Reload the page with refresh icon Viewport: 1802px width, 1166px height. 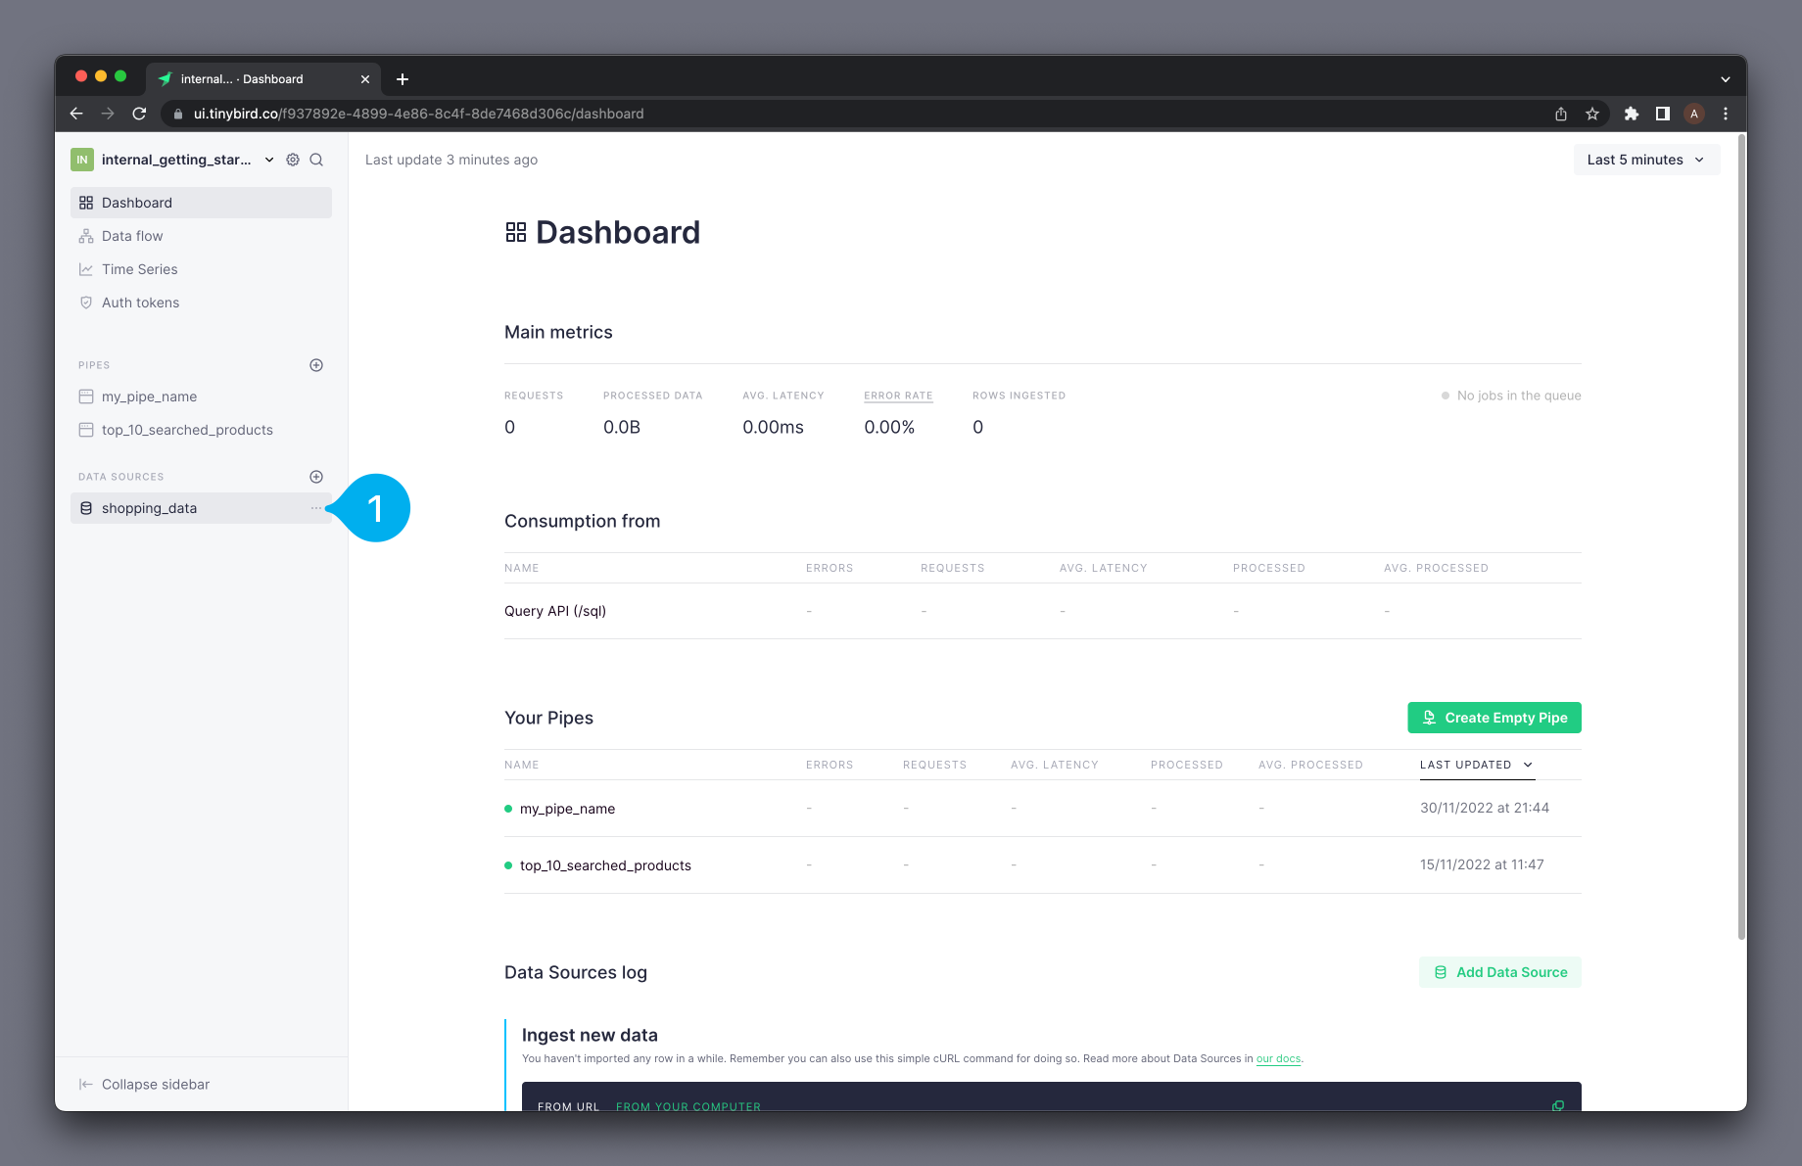click(x=139, y=114)
